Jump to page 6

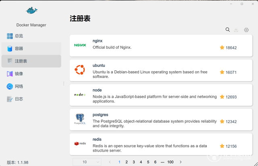pyautogui.click(x=155, y=162)
